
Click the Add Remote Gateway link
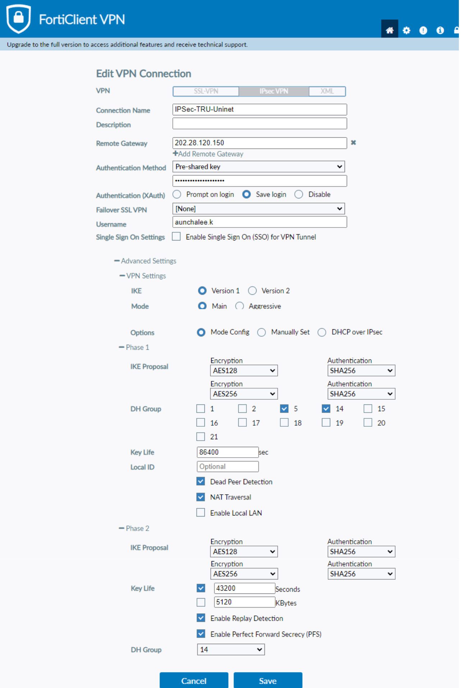tap(208, 154)
